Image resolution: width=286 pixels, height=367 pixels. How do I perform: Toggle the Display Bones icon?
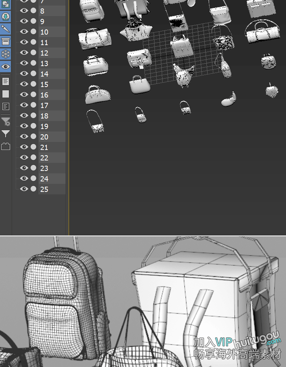[6, 29]
